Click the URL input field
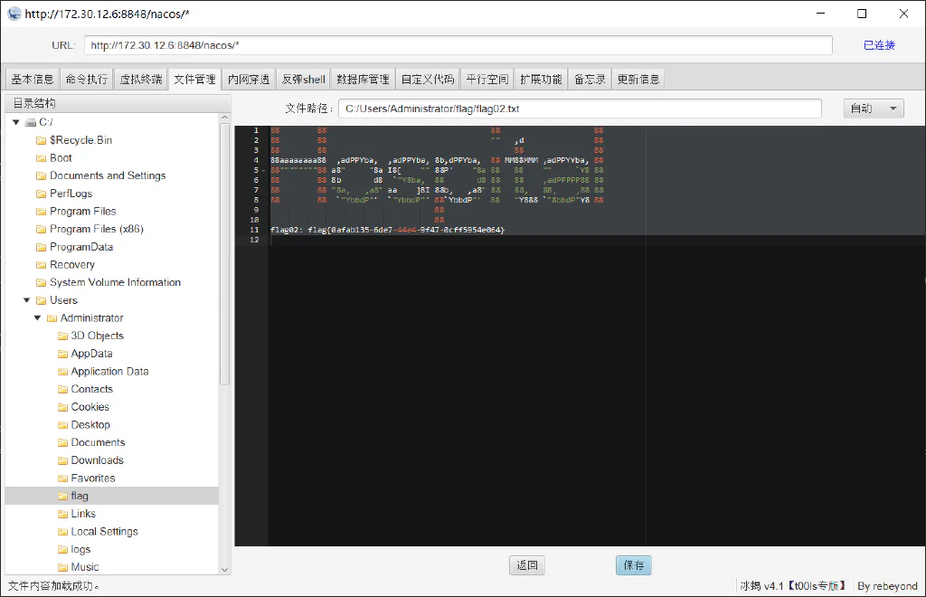Image resolution: width=926 pixels, height=597 pixels. click(458, 45)
